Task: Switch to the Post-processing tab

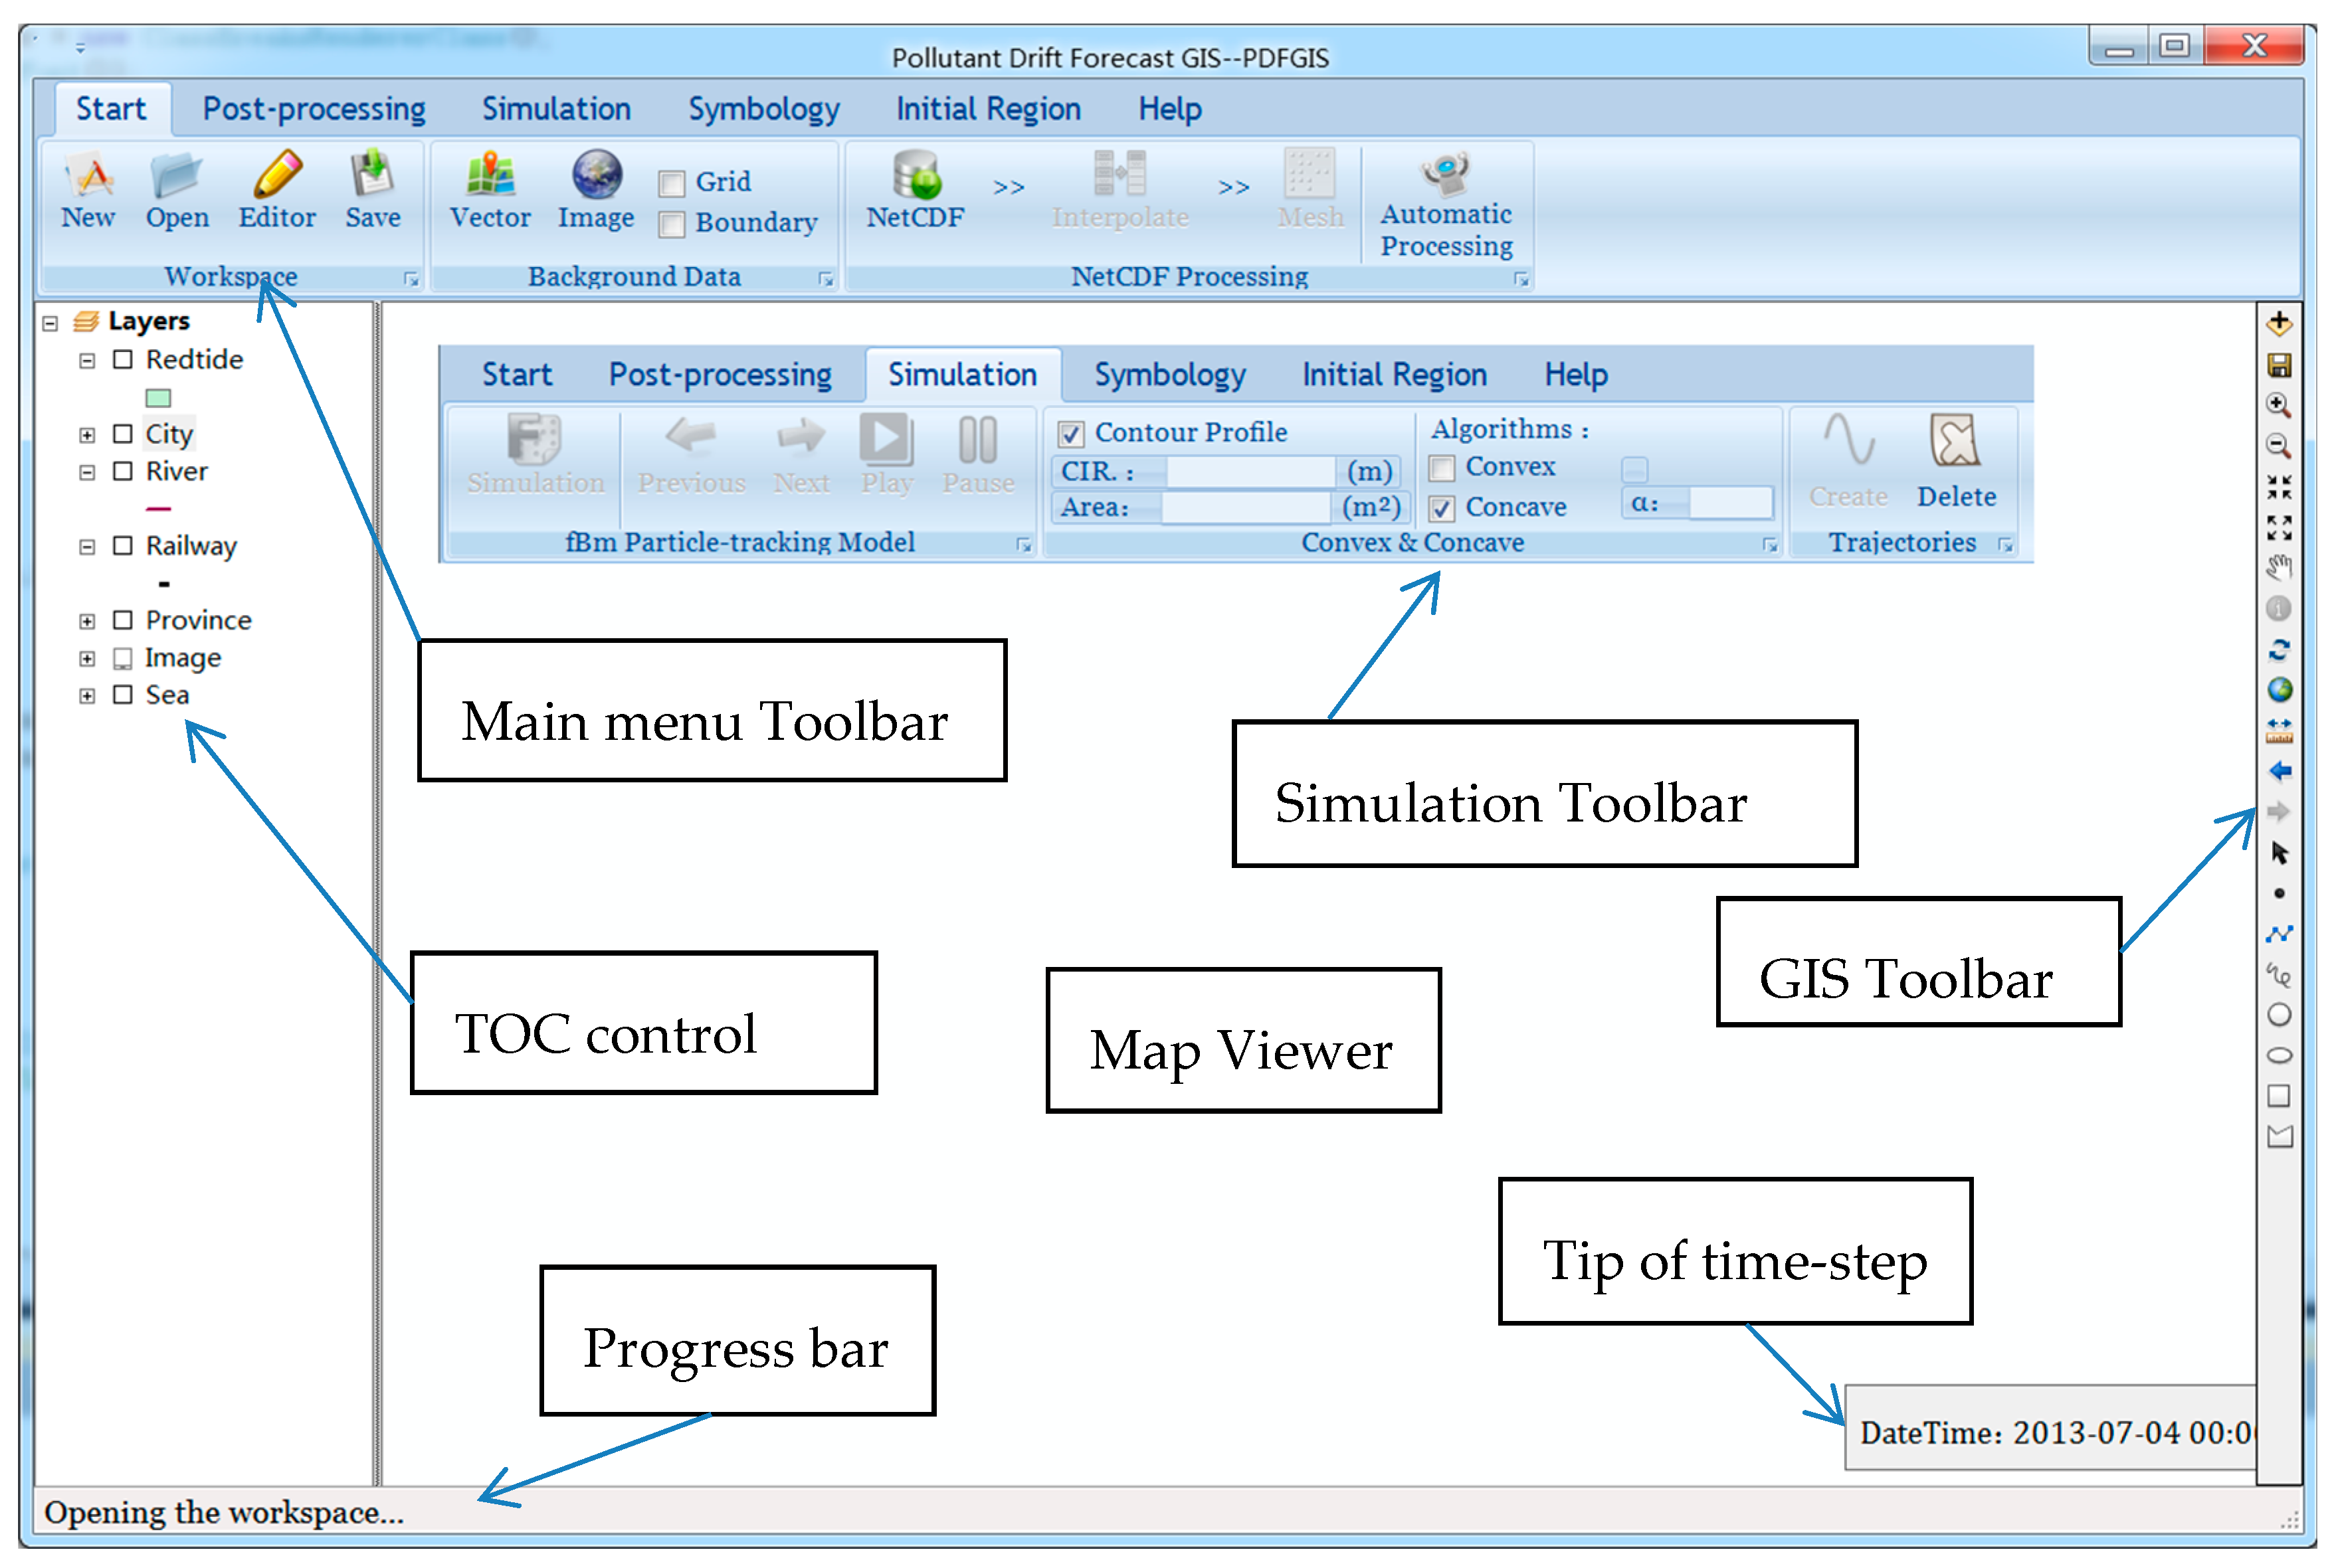Action: click(313, 108)
